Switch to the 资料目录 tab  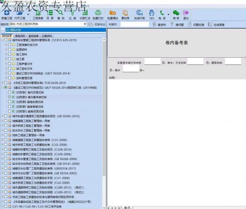(x=7, y=36)
